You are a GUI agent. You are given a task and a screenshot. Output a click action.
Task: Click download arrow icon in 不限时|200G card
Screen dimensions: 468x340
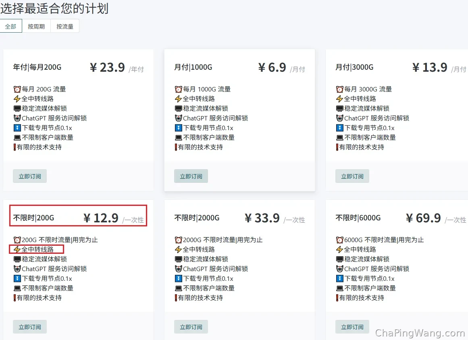(x=17, y=278)
